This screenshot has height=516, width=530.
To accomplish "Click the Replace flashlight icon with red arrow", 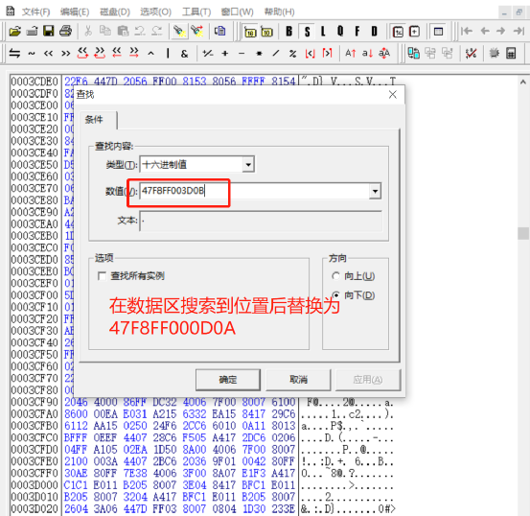I will tap(196, 32).
